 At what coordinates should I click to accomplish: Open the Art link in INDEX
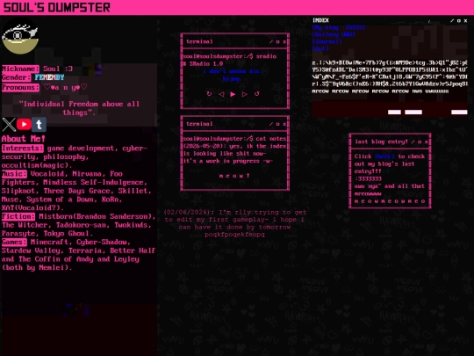coord(320,48)
